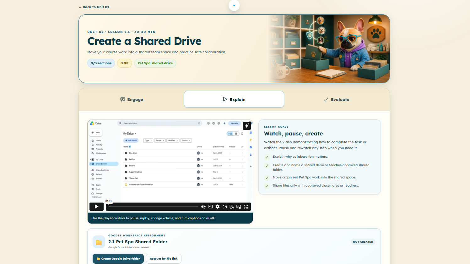Switch to the Engage tab
470x264 pixels.
(132, 99)
